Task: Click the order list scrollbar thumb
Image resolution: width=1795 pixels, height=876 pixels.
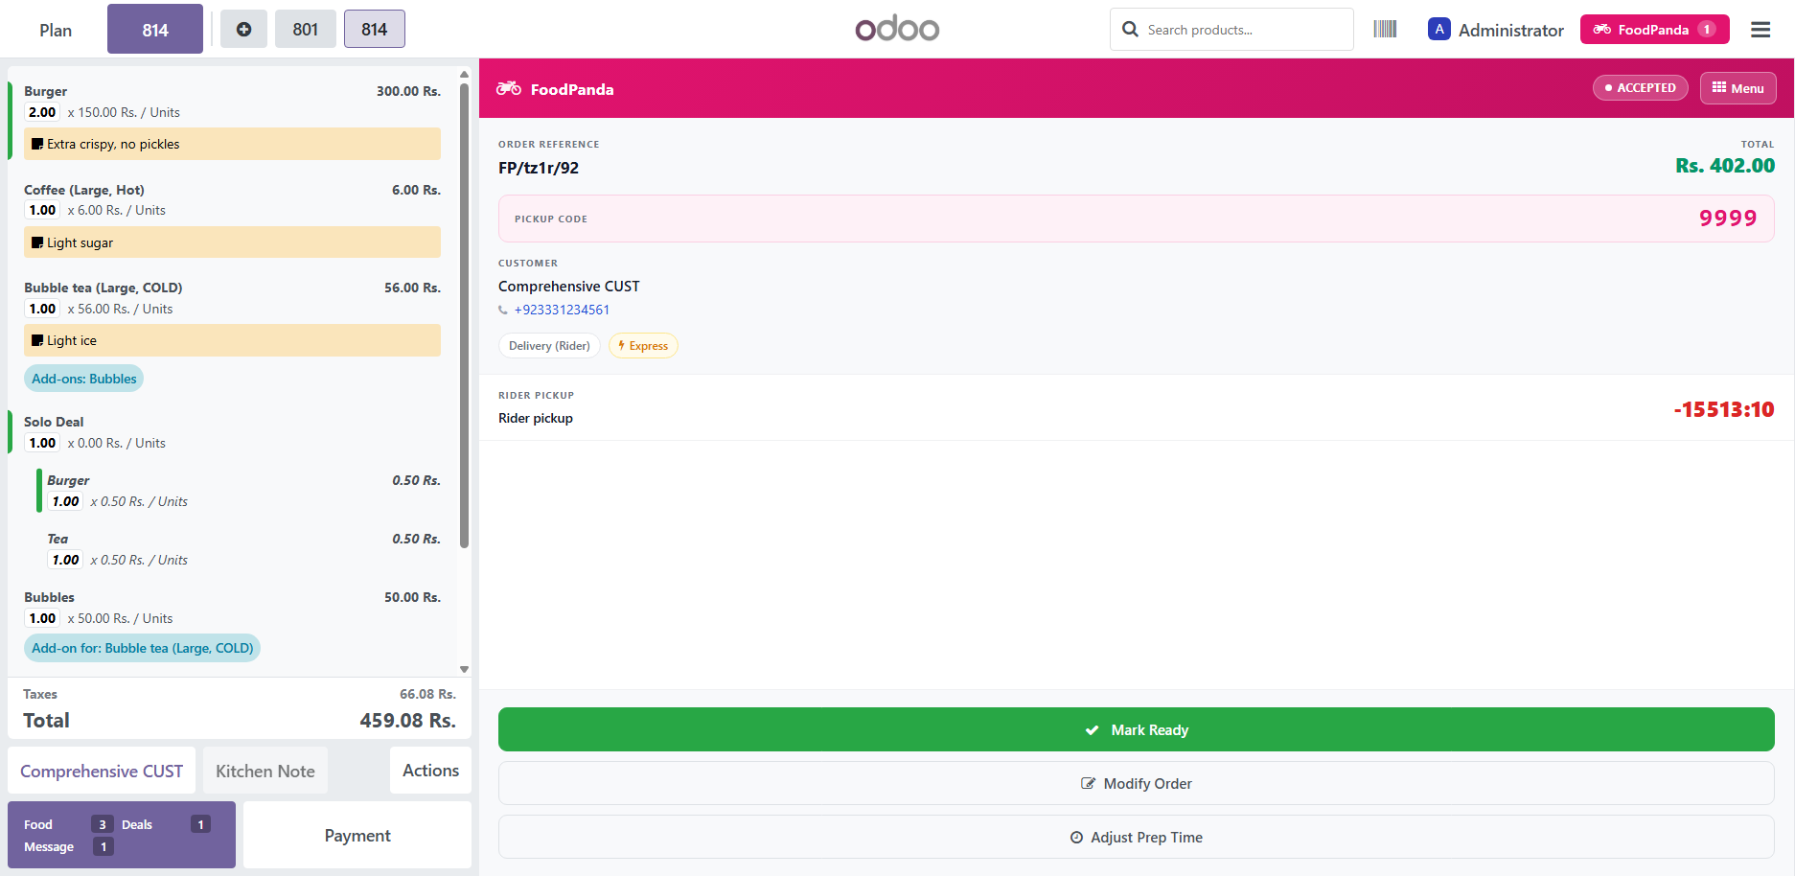Action: [x=464, y=316]
